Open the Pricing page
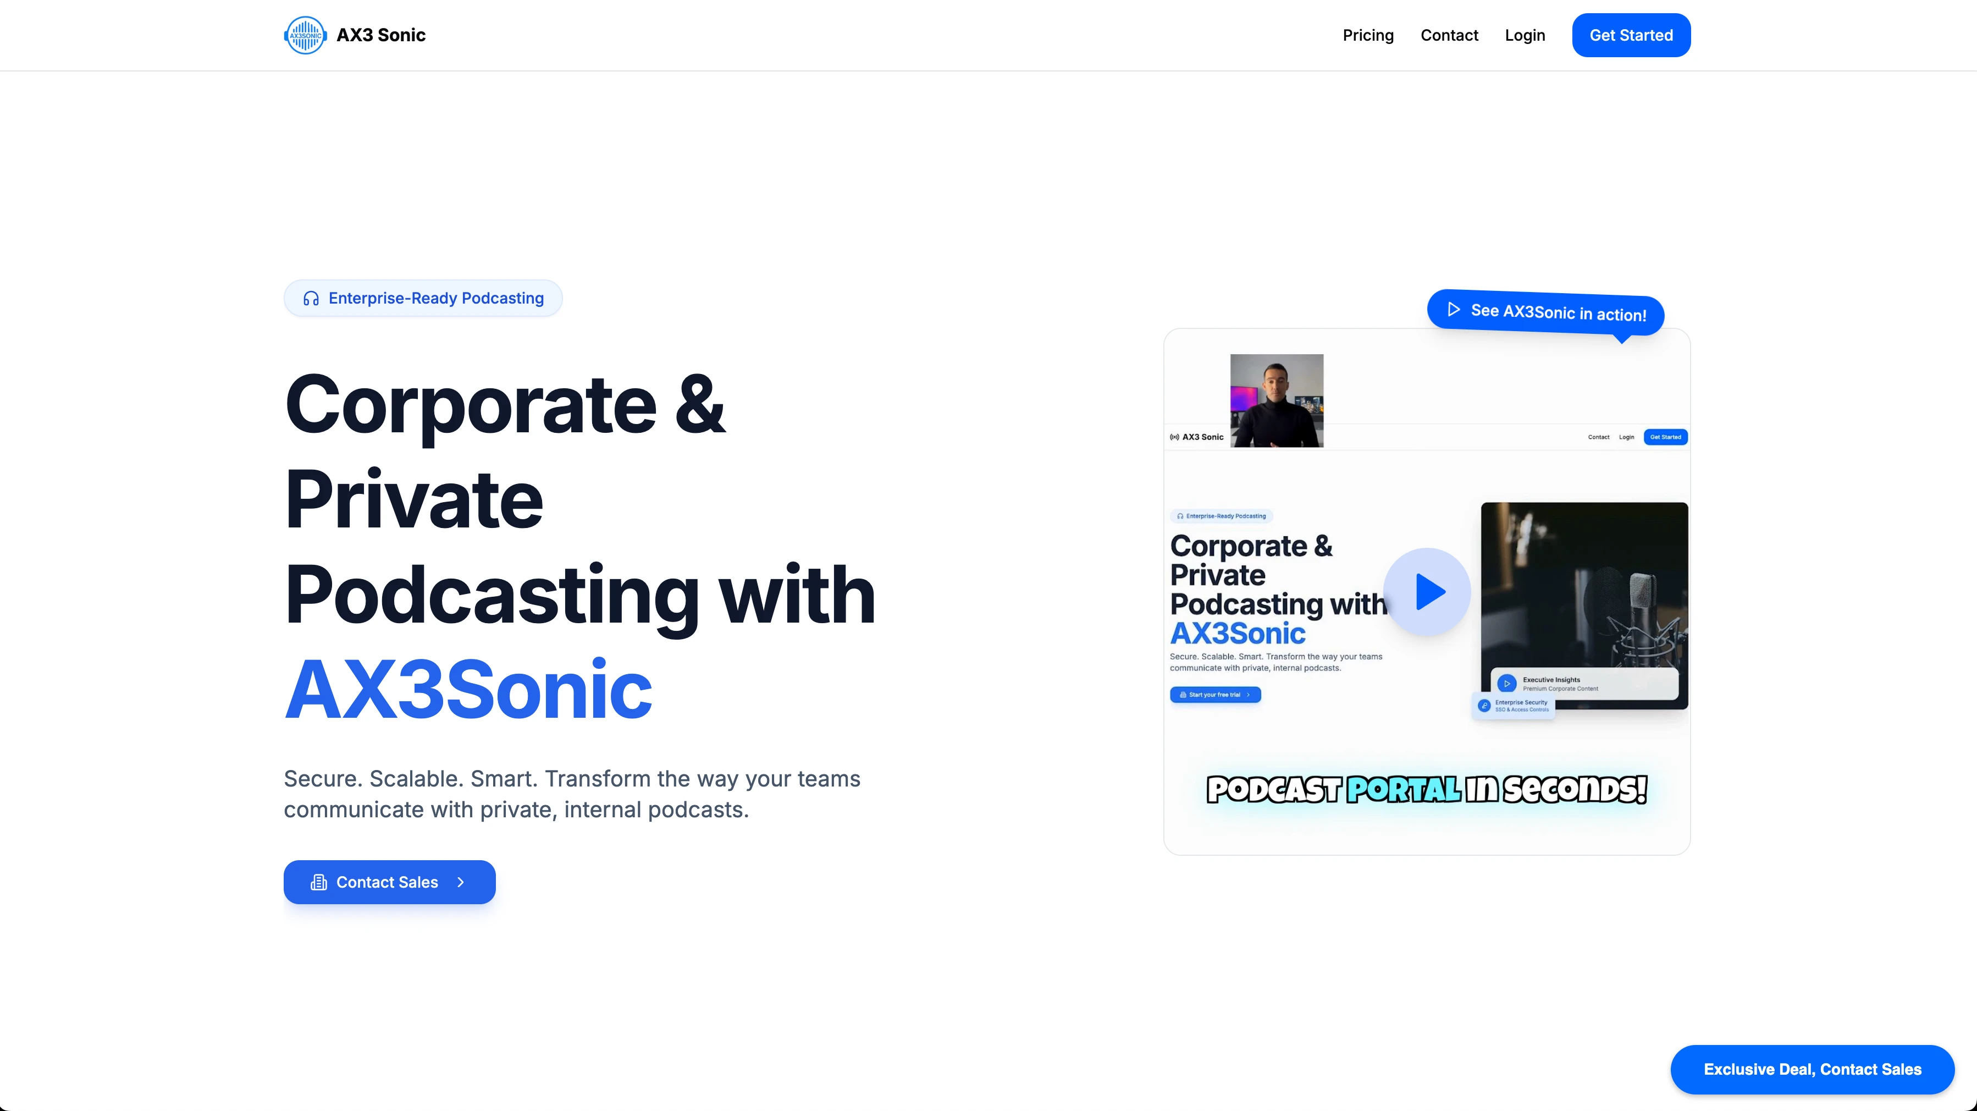This screenshot has height=1111, width=1977. click(1368, 35)
